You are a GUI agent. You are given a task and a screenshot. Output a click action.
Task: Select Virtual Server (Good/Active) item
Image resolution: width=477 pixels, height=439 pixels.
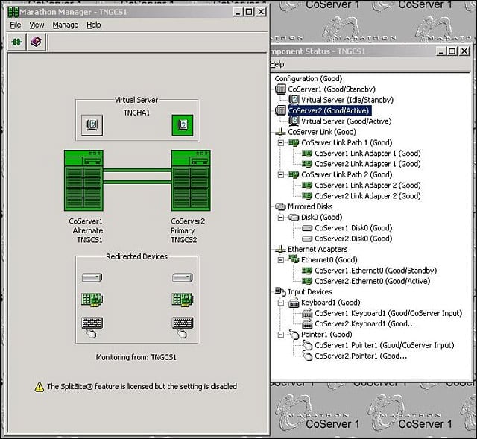[x=346, y=121]
